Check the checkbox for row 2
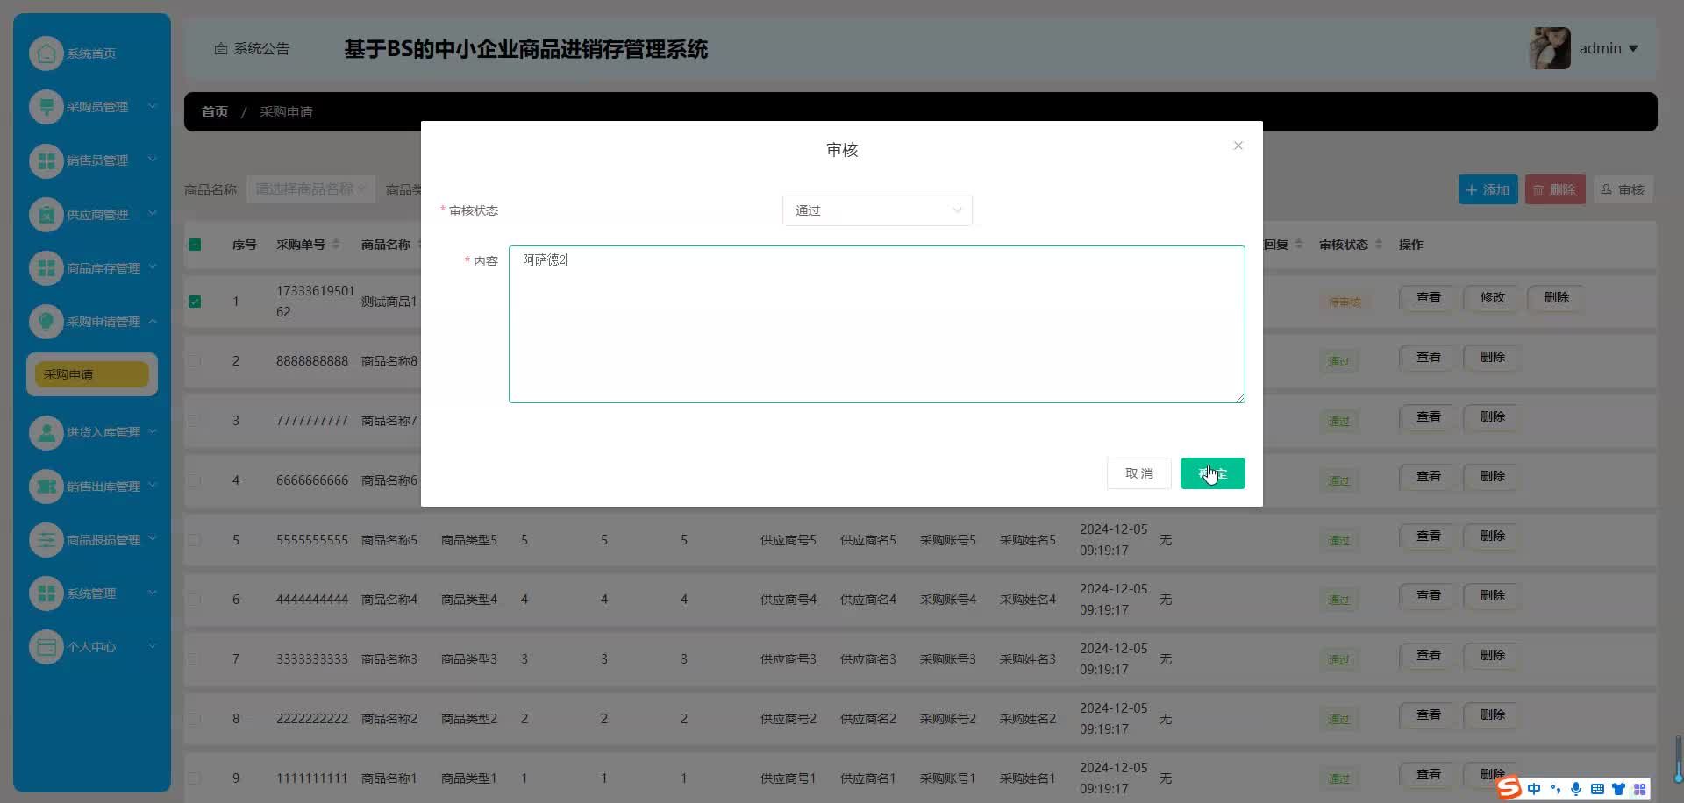Image resolution: width=1684 pixels, height=803 pixels. click(x=195, y=361)
